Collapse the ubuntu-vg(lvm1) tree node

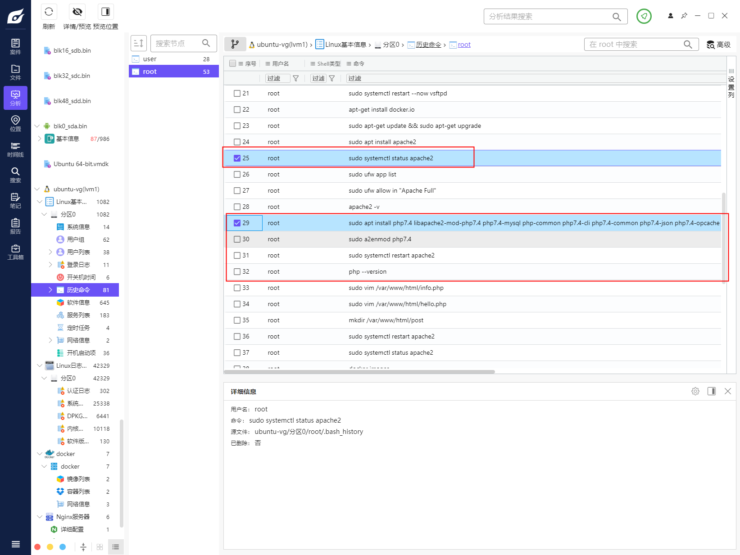pos(37,189)
